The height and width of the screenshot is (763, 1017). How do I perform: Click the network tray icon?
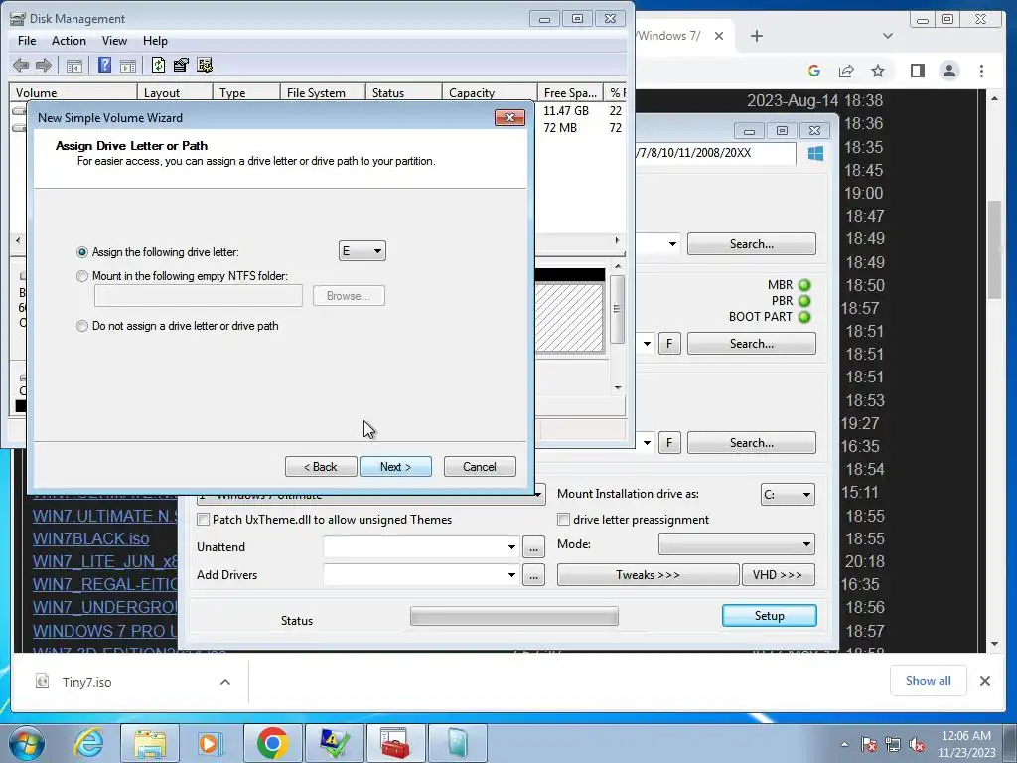point(893,744)
